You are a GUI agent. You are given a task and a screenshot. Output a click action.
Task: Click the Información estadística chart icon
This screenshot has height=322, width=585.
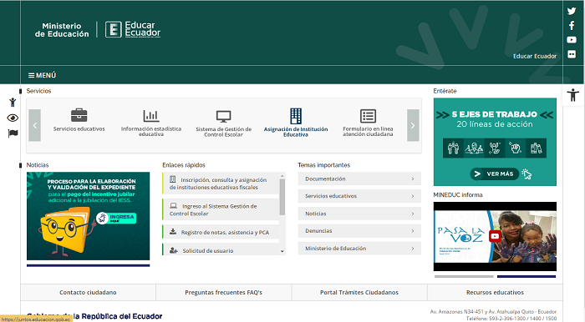click(x=151, y=115)
